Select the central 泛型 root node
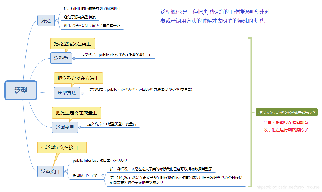The width and height of the screenshot is (322, 192). pos(21,90)
